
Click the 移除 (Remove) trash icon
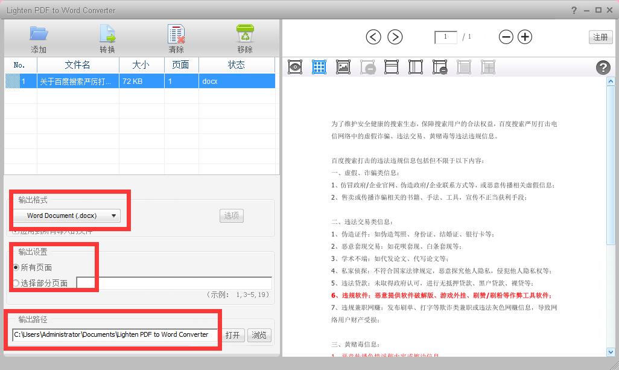click(x=245, y=34)
